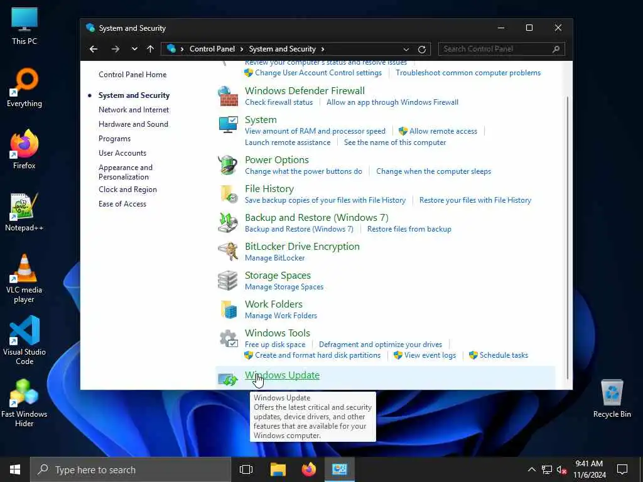
Task: Open Network and Internet category
Action: click(x=134, y=110)
